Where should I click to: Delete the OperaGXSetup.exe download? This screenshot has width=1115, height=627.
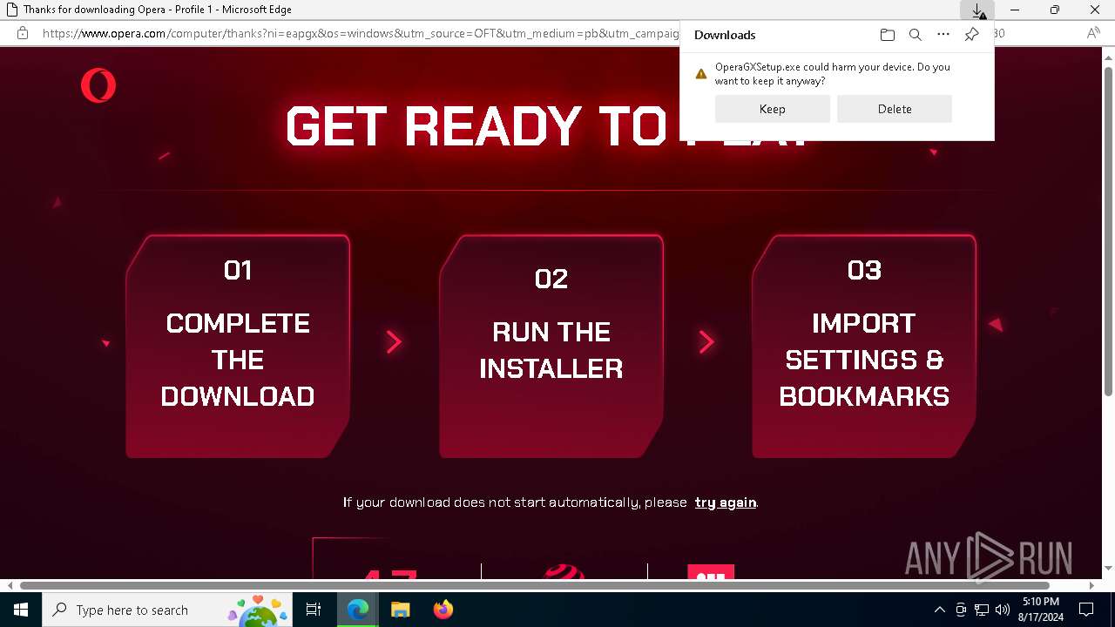894,109
